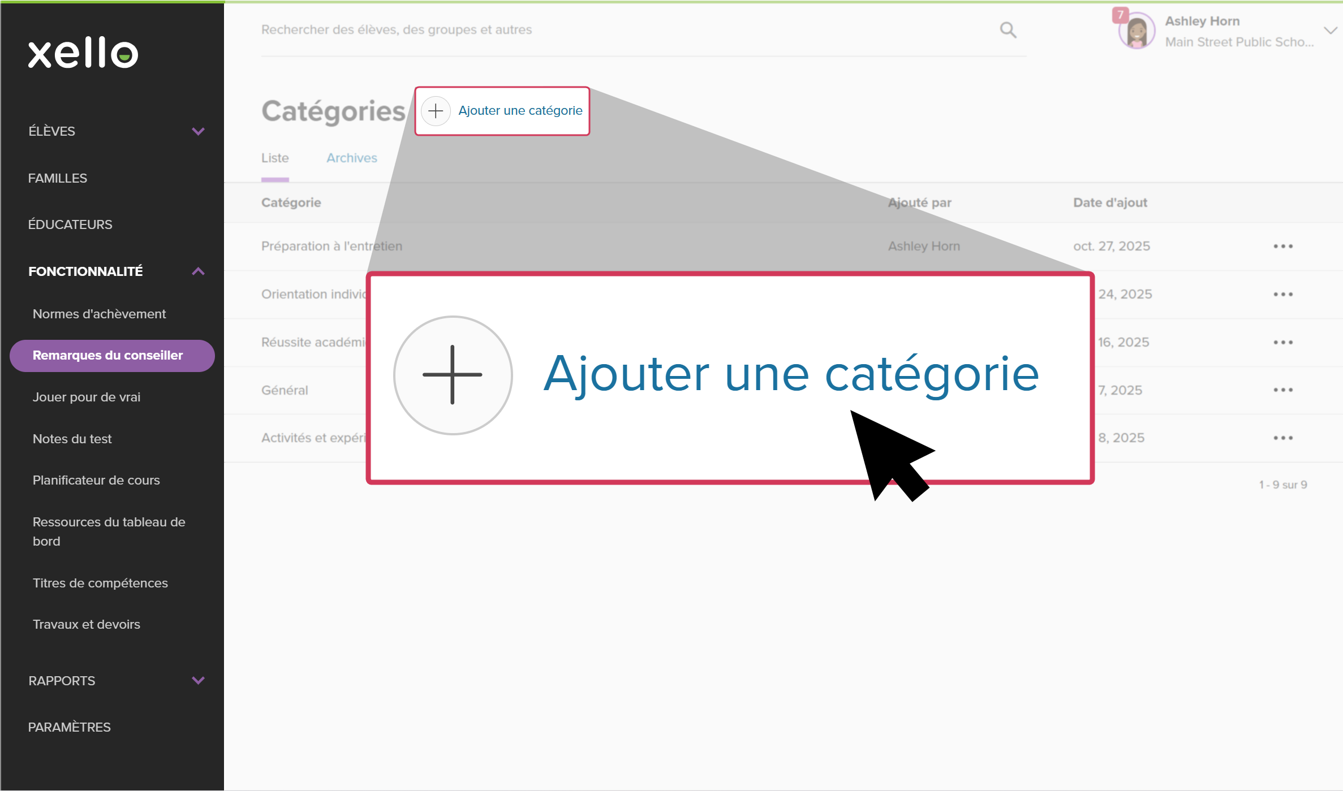Open options for Préparation à l'entretien row
This screenshot has height=791, width=1343.
tap(1282, 247)
